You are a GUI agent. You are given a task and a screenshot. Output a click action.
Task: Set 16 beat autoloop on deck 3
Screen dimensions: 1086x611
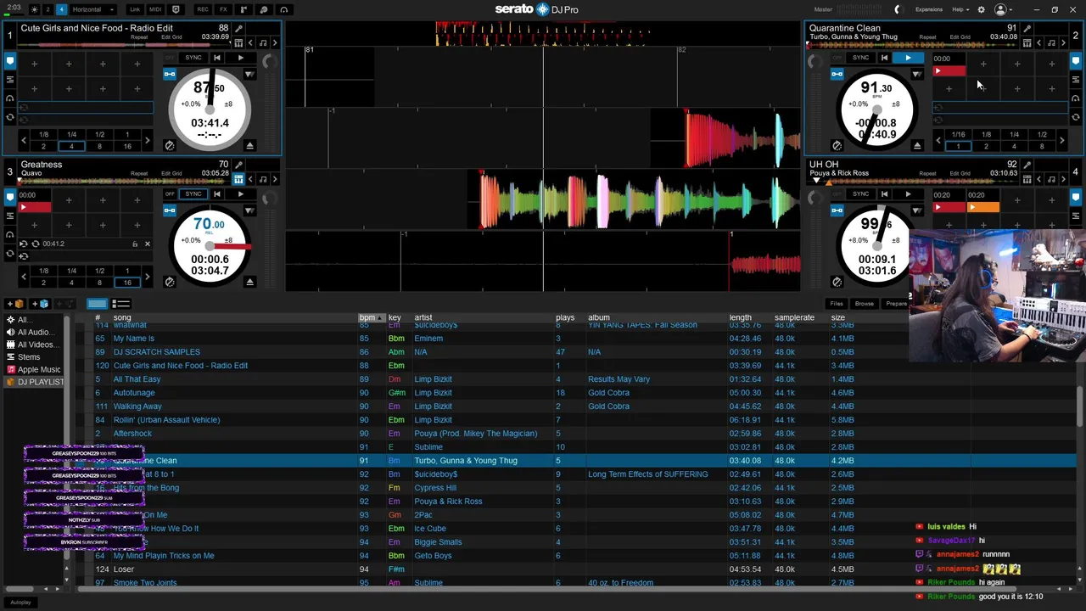127,283
